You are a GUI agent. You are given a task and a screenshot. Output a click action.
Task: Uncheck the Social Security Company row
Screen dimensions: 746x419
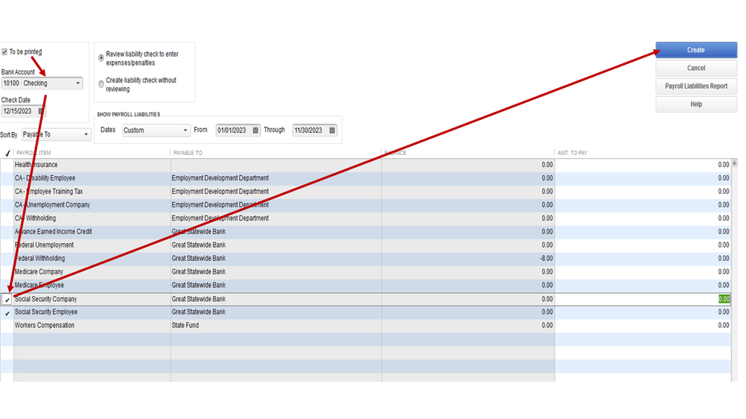[x=7, y=300]
